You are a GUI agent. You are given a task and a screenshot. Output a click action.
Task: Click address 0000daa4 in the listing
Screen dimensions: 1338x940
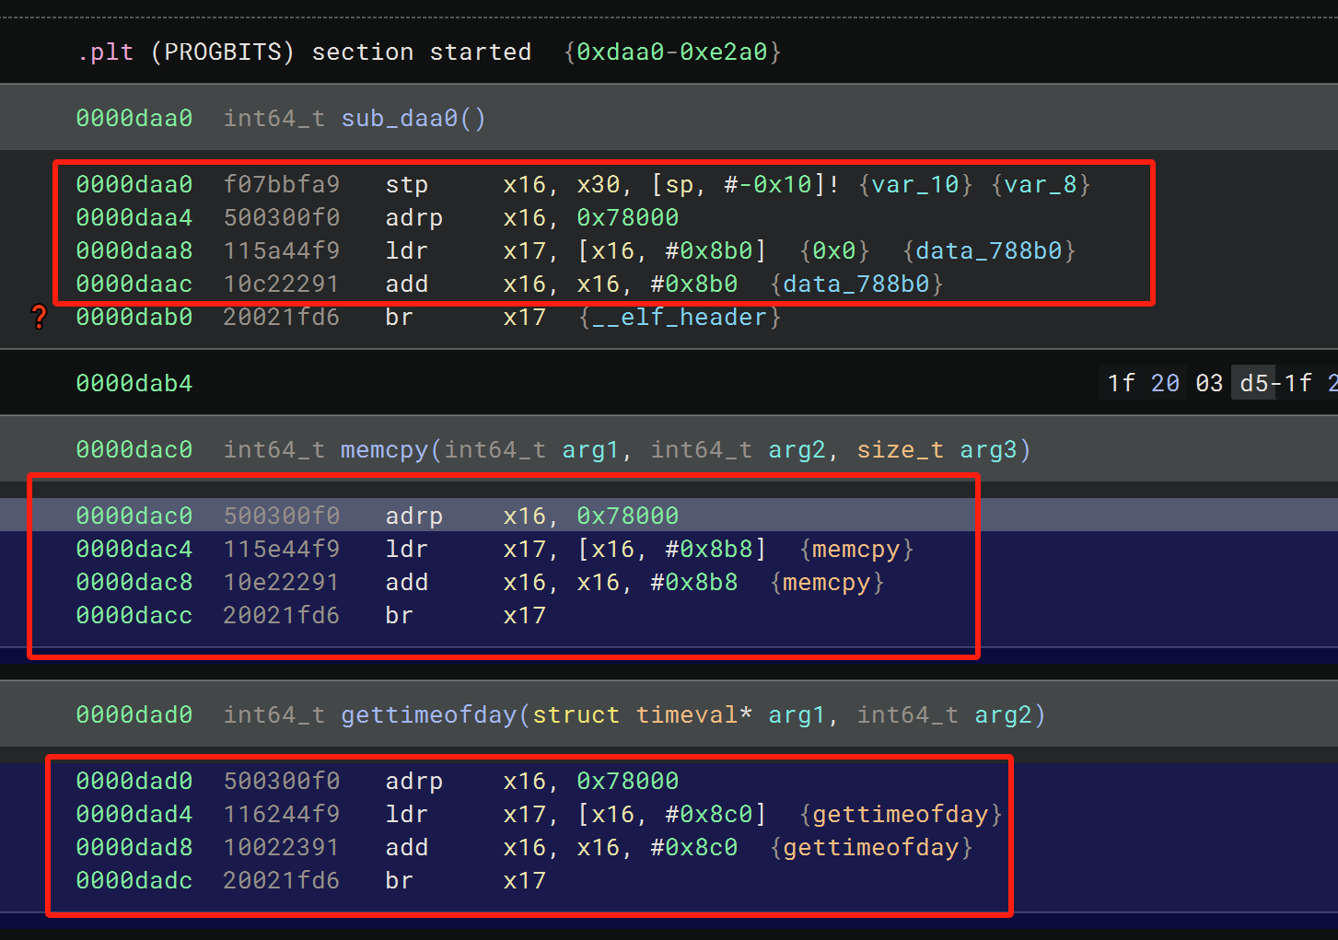(134, 217)
